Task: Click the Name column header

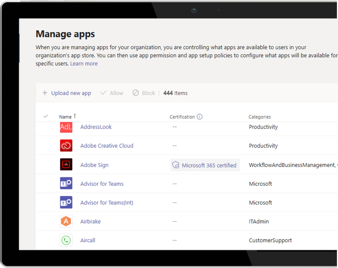Action: [x=65, y=117]
